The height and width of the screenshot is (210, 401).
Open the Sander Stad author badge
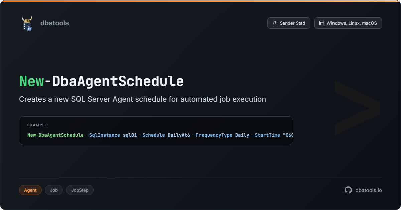click(x=289, y=23)
